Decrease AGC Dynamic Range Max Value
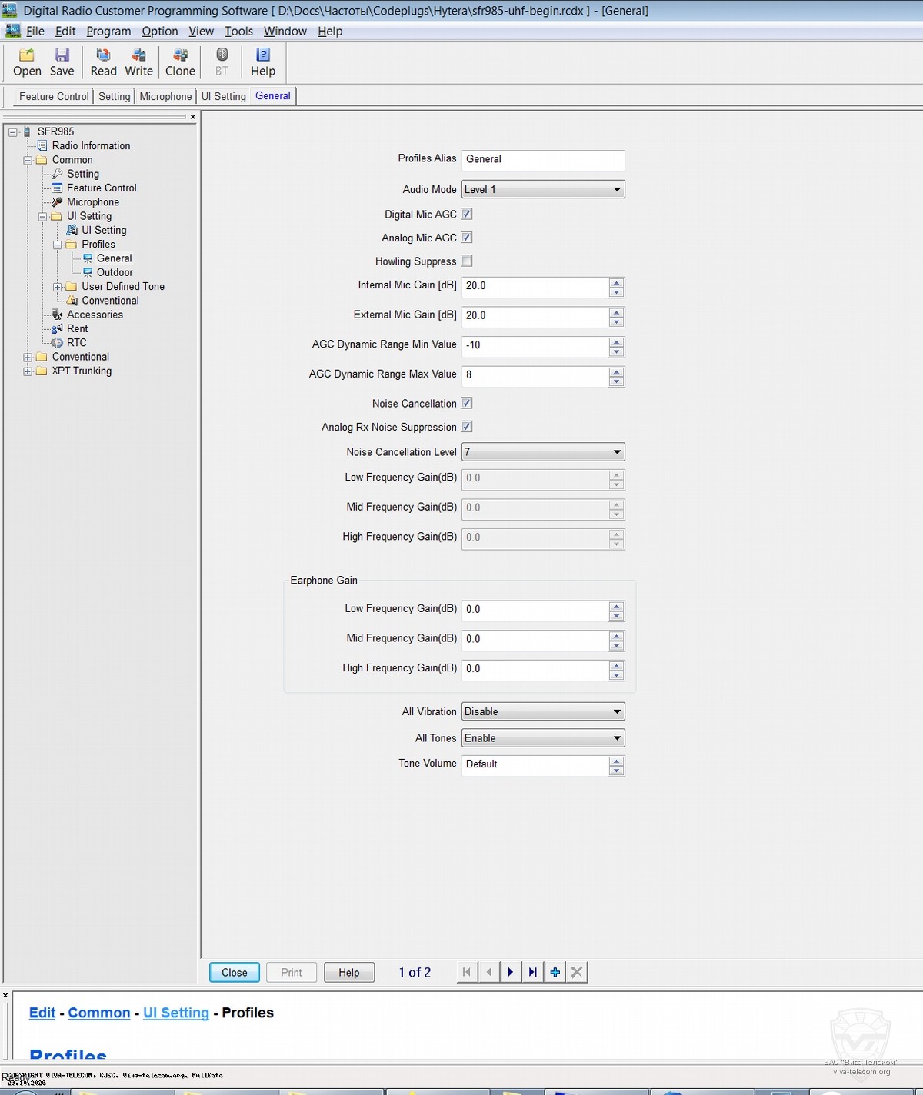Image resolution: width=923 pixels, height=1095 pixels. click(616, 381)
